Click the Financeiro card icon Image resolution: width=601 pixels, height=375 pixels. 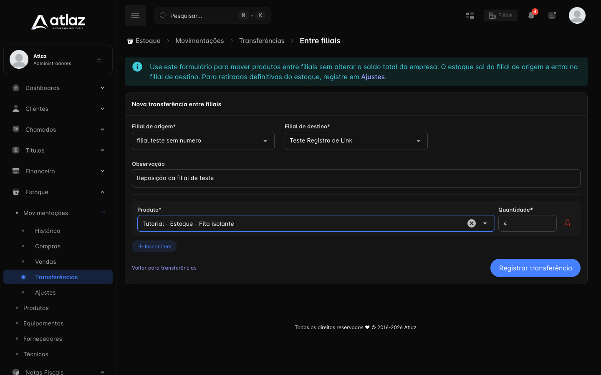[x=16, y=171]
